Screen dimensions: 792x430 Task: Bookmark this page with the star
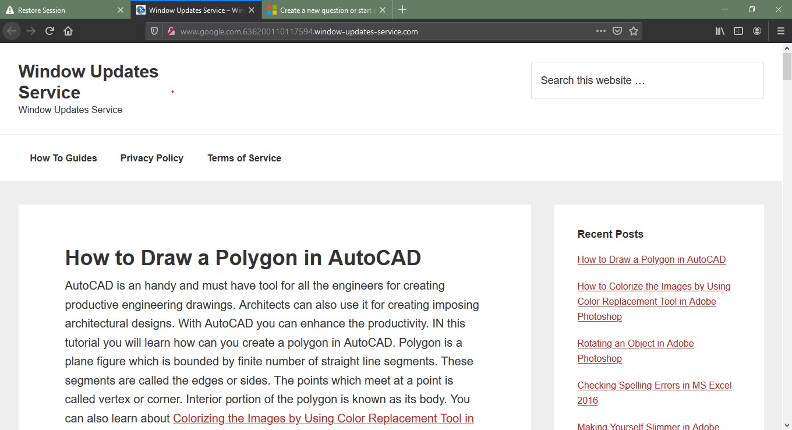(x=634, y=31)
